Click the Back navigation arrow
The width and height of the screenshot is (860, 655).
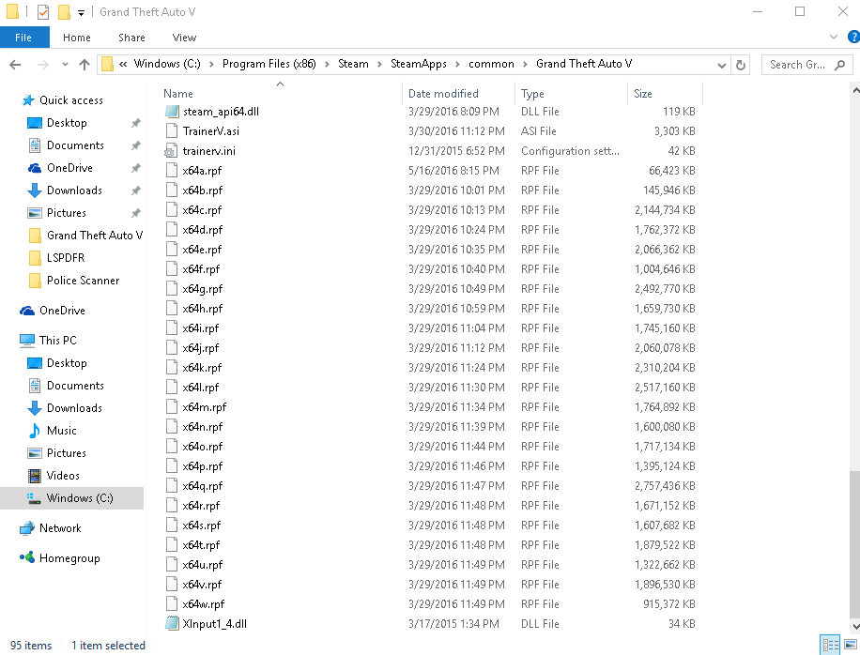click(15, 65)
